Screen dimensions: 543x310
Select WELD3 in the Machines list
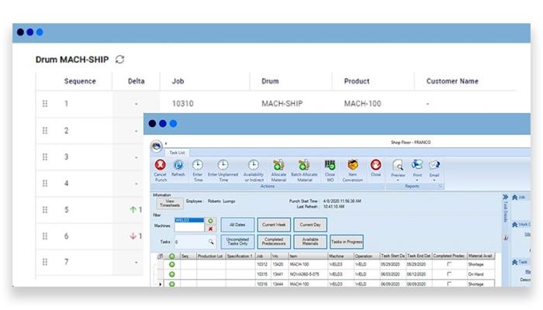pos(189,220)
